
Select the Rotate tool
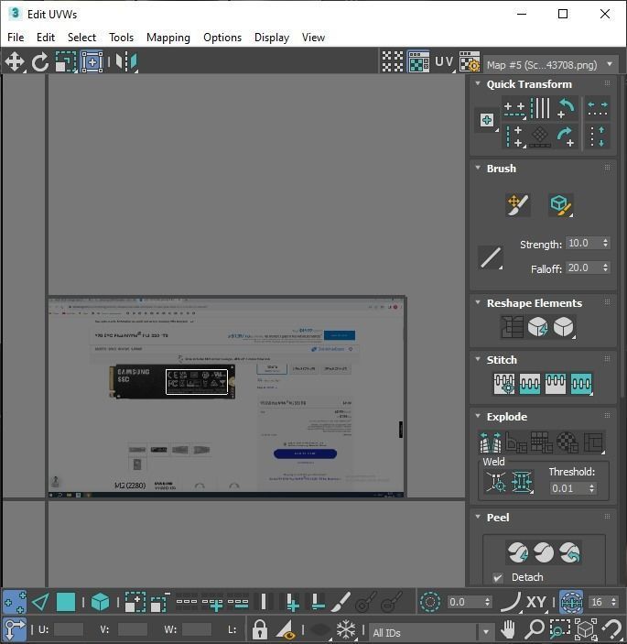pyautogui.click(x=39, y=62)
